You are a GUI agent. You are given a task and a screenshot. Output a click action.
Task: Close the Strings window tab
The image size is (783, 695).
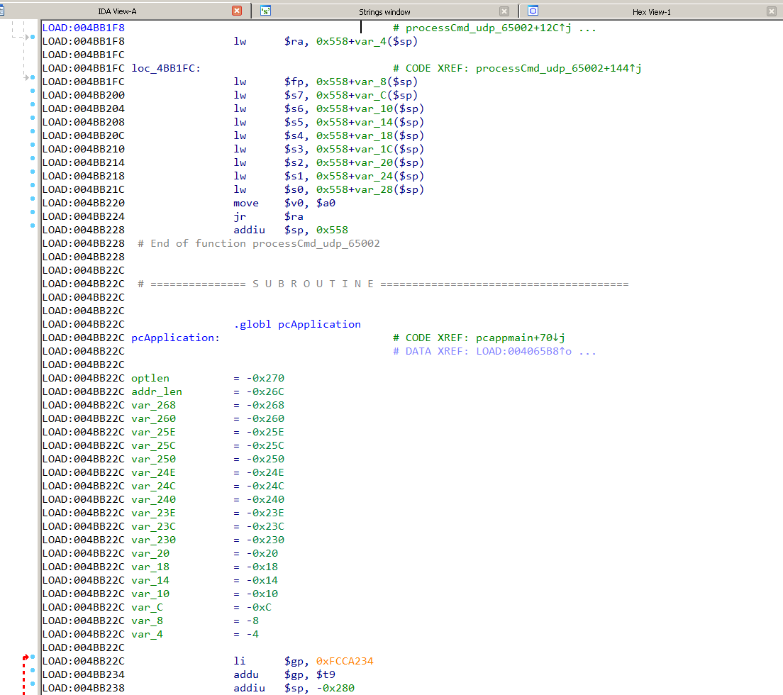504,11
